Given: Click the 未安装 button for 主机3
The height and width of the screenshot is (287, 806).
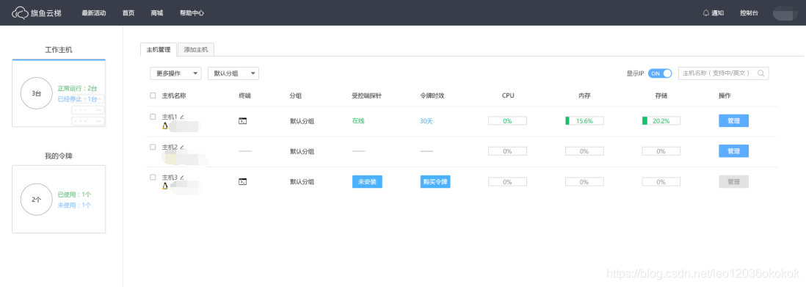Looking at the screenshot, I should (x=367, y=181).
